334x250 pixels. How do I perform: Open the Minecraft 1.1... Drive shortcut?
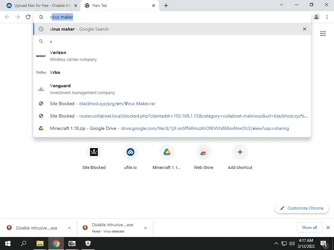click(x=167, y=157)
